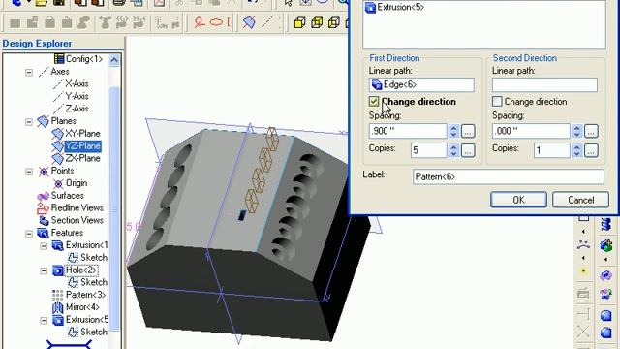The image size is (620, 349).
Task: Select Z-Axis in the tree
Action: point(77,109)
